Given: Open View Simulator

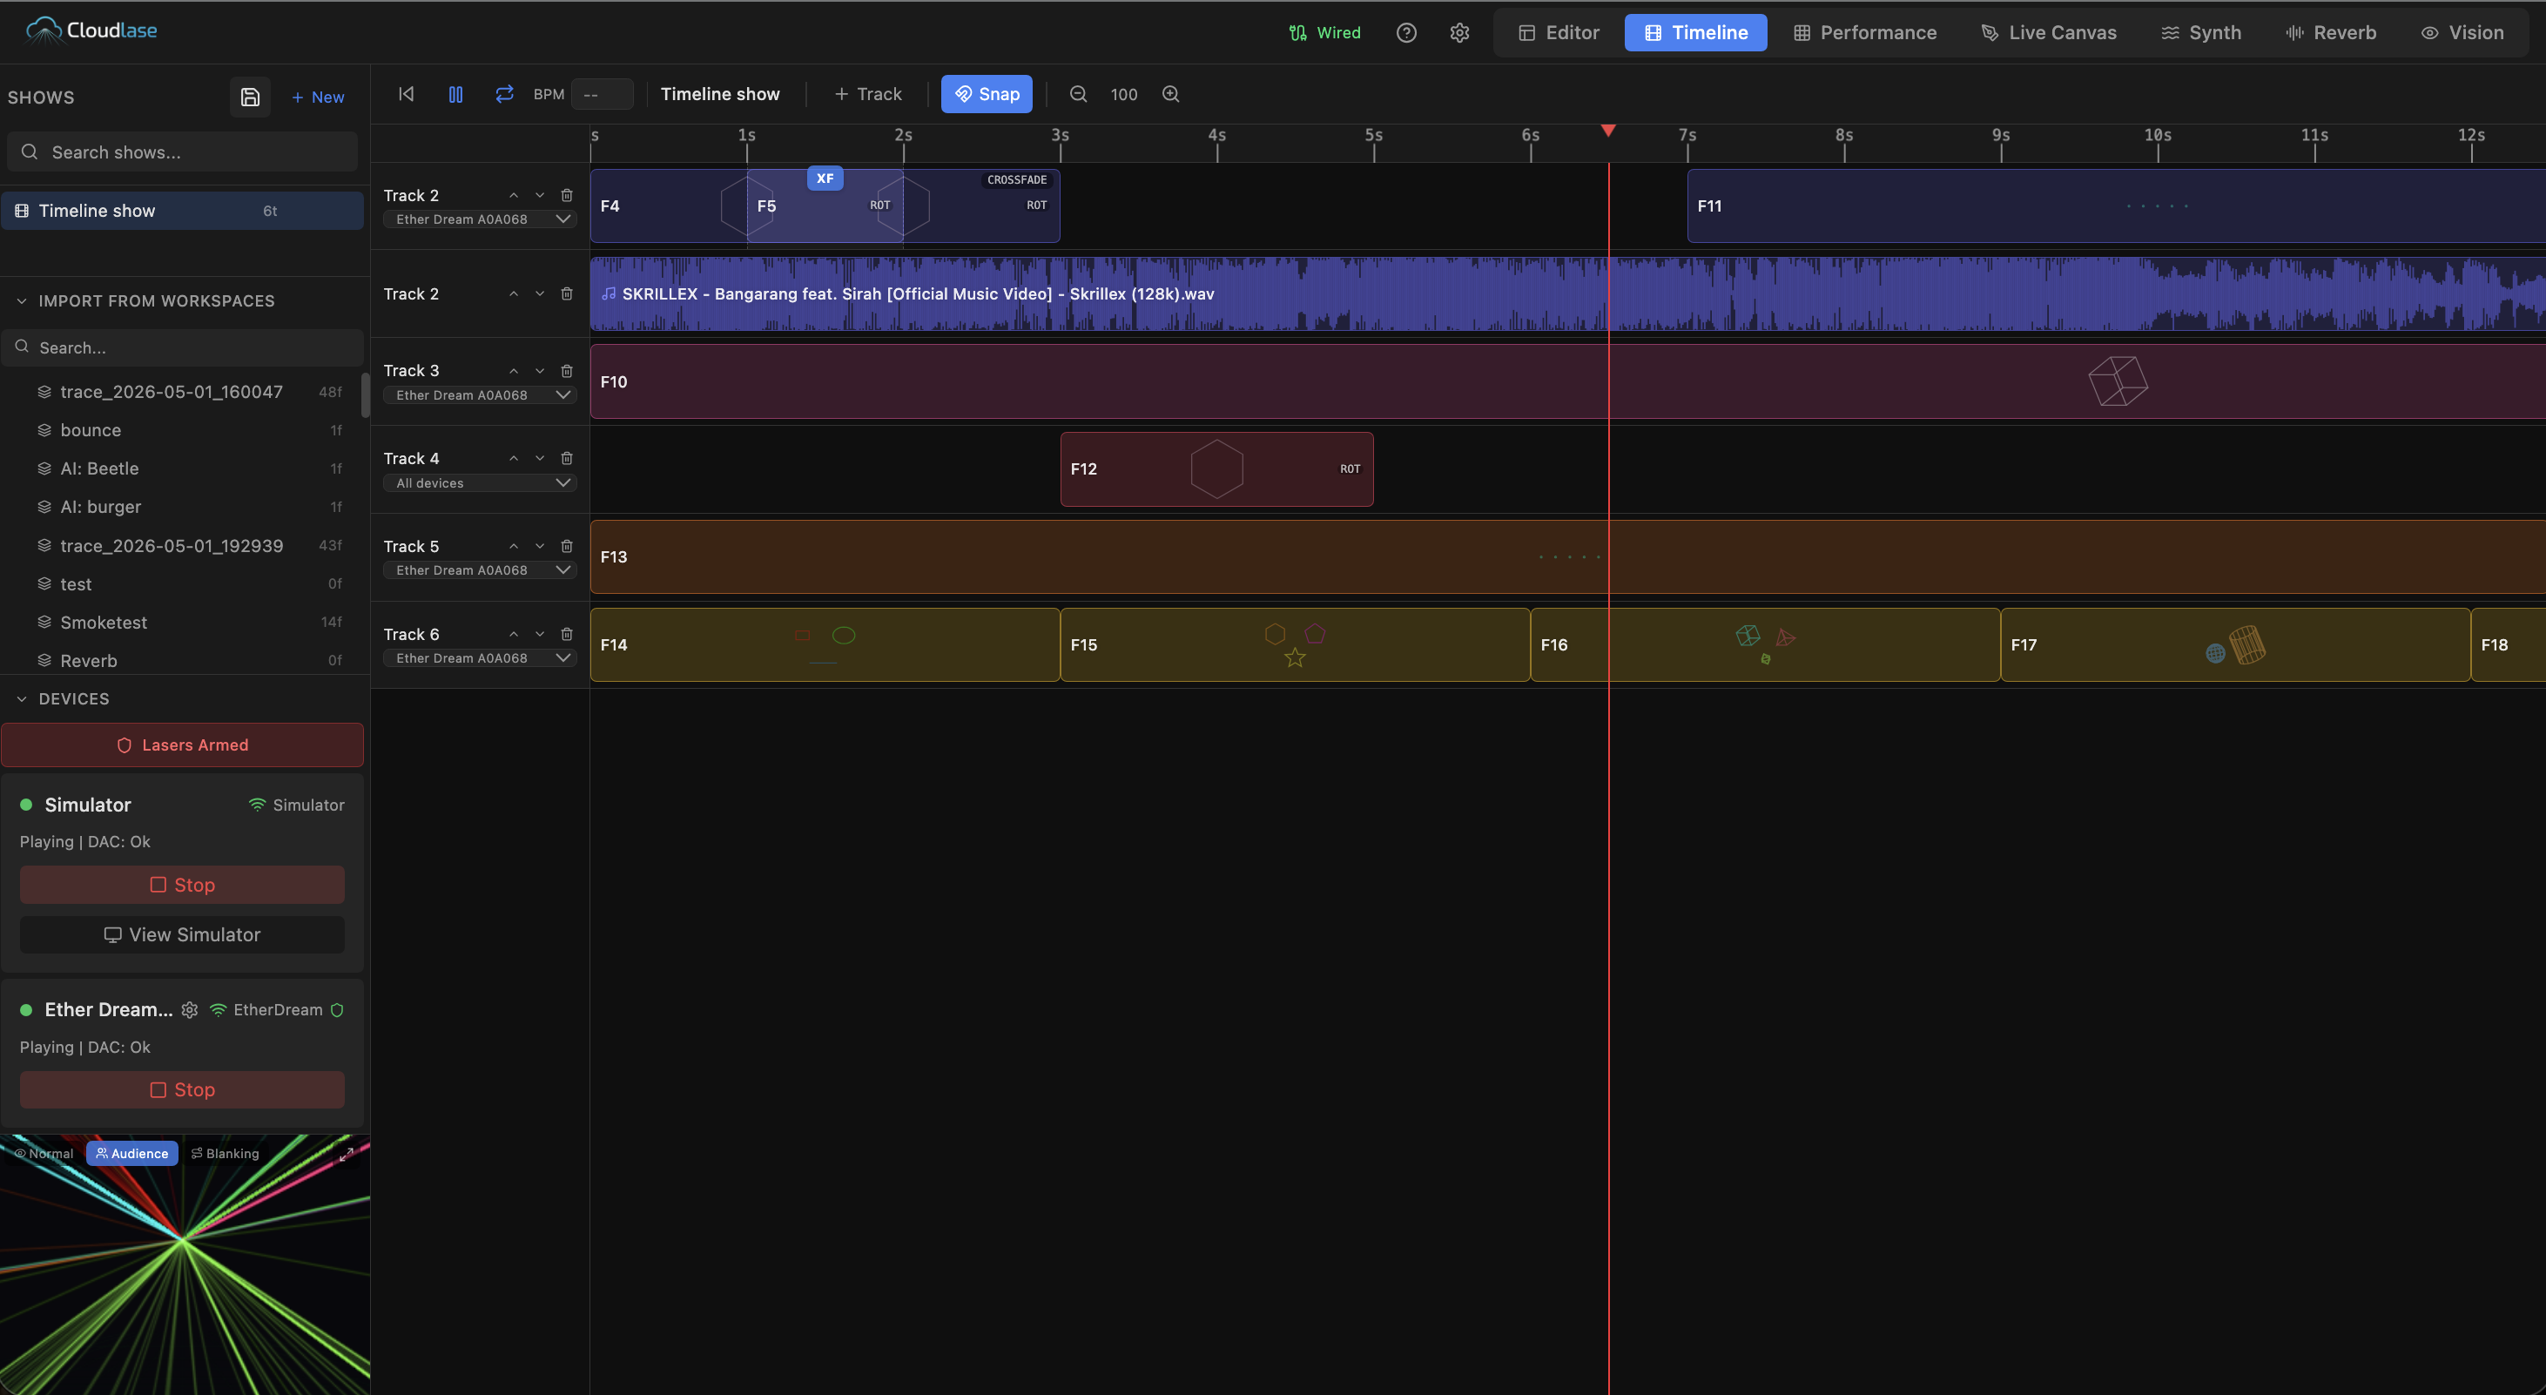Looking at the screenshot, I should click(x=183, y=935).
